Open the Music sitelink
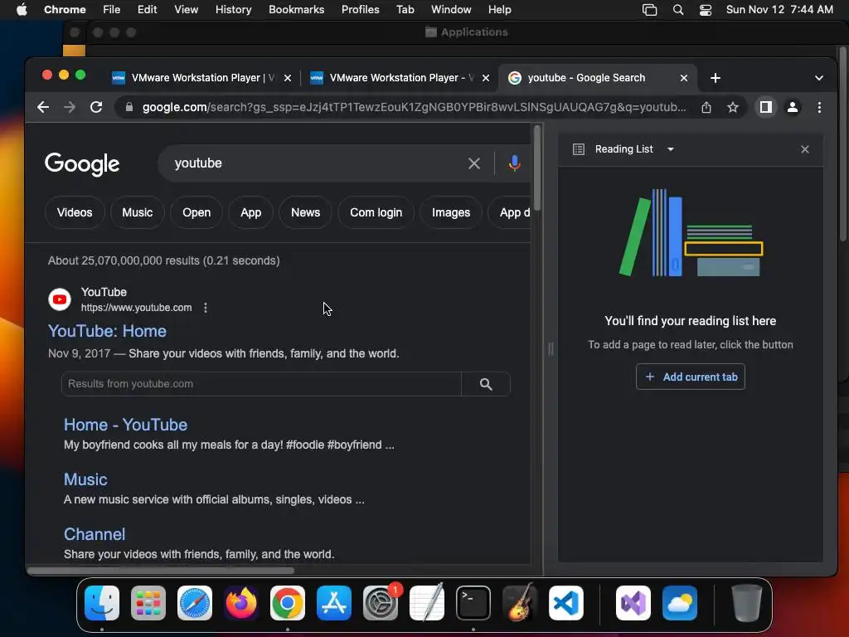This screenshot has height=637, width=849. 85,479
